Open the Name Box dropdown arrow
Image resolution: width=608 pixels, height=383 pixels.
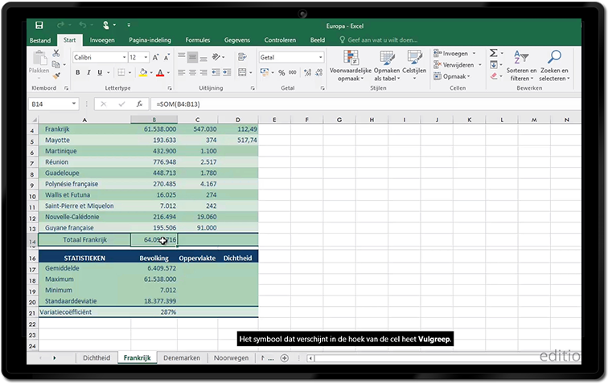pos(75,104)
